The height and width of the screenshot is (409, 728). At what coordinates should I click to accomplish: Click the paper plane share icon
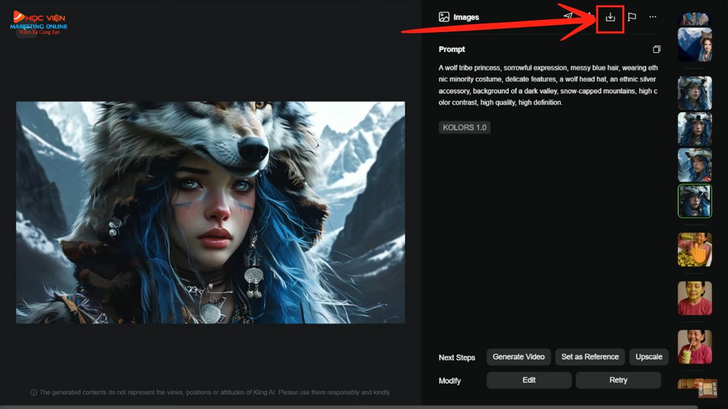567,17
